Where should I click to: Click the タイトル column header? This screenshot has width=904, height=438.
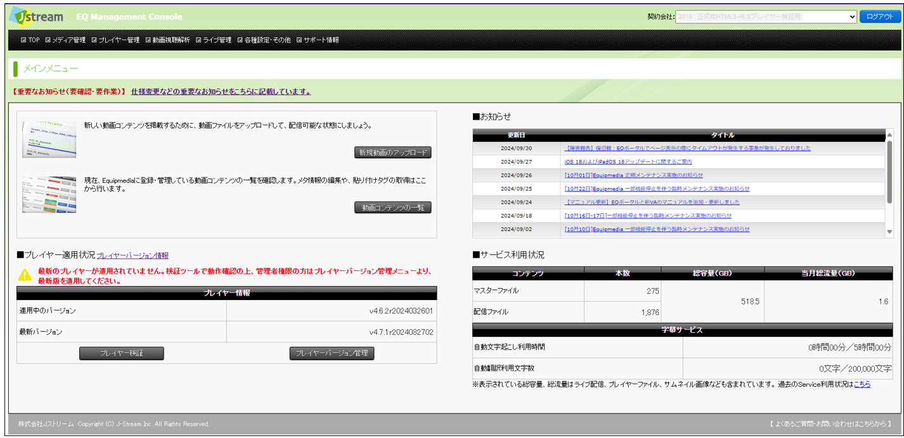click(723, 135)
